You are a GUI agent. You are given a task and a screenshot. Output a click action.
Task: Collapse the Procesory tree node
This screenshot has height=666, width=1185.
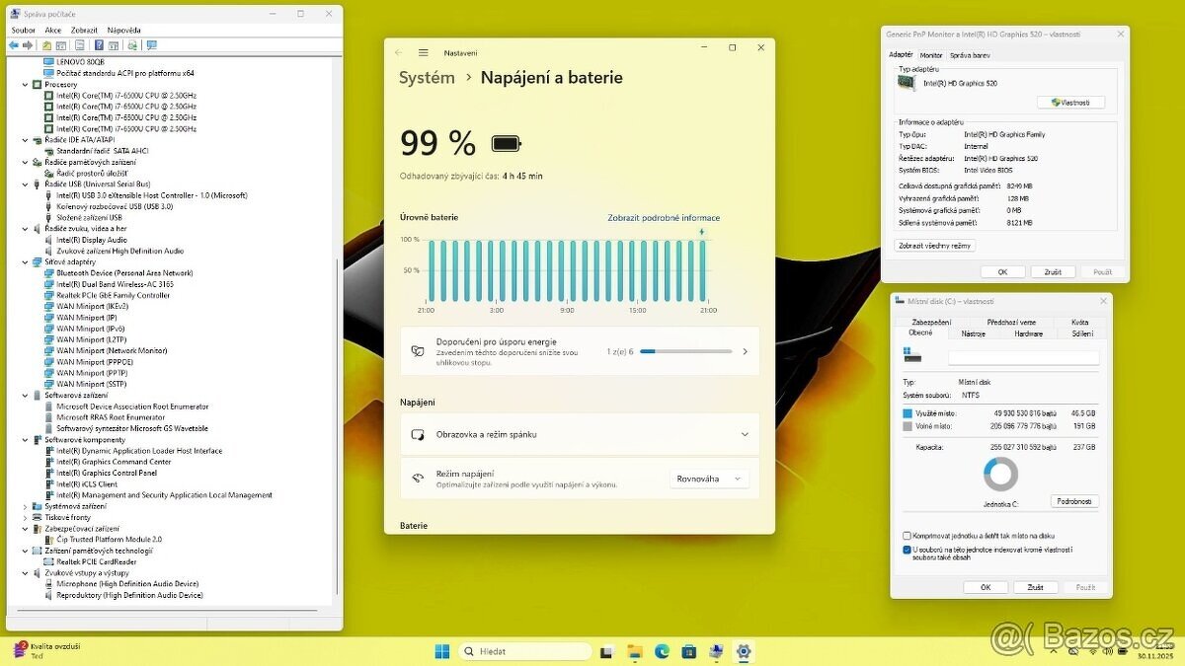tap(26, 85)
